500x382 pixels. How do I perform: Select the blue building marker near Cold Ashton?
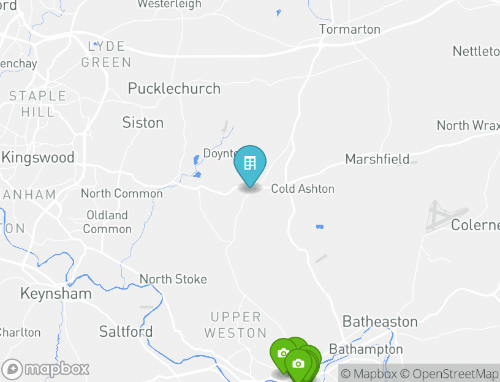coord(249,165)
